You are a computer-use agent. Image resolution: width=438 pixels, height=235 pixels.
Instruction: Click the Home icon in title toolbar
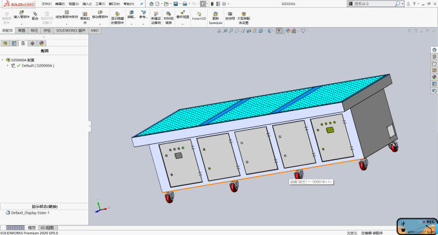click(152, 4)
